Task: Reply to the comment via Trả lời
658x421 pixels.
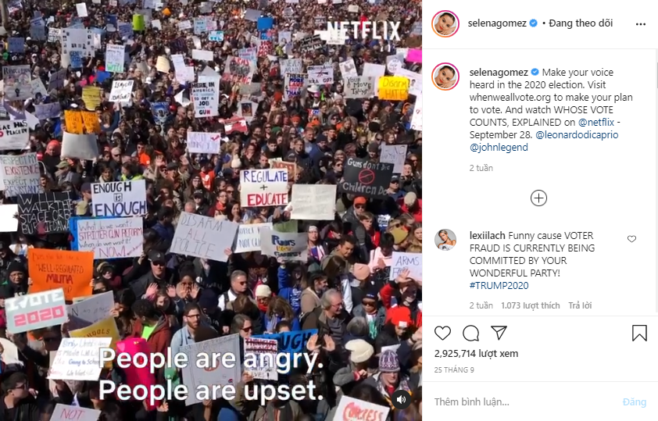Action: coord(580,305)
